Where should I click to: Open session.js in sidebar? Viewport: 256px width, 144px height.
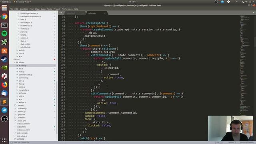[24, 38]
